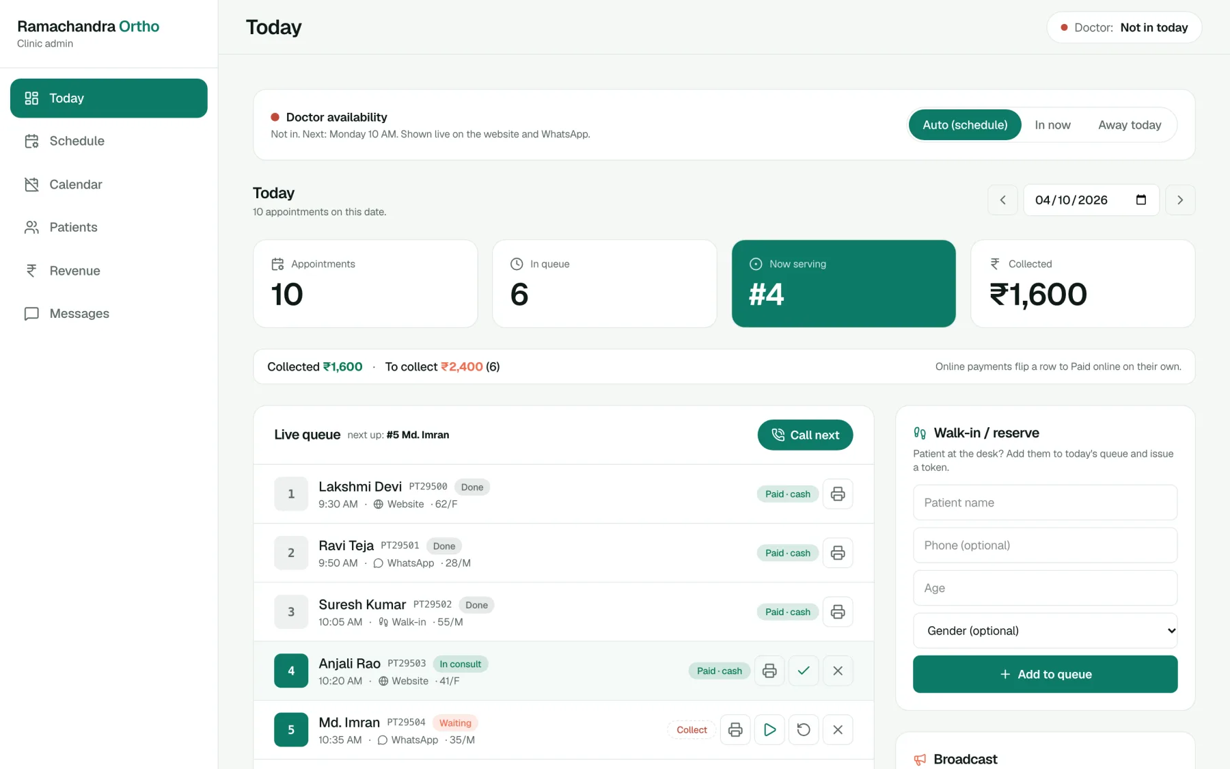Click the Patient name field
The height and width of the screenshot is (769, 1230).
click(1045, 502)
